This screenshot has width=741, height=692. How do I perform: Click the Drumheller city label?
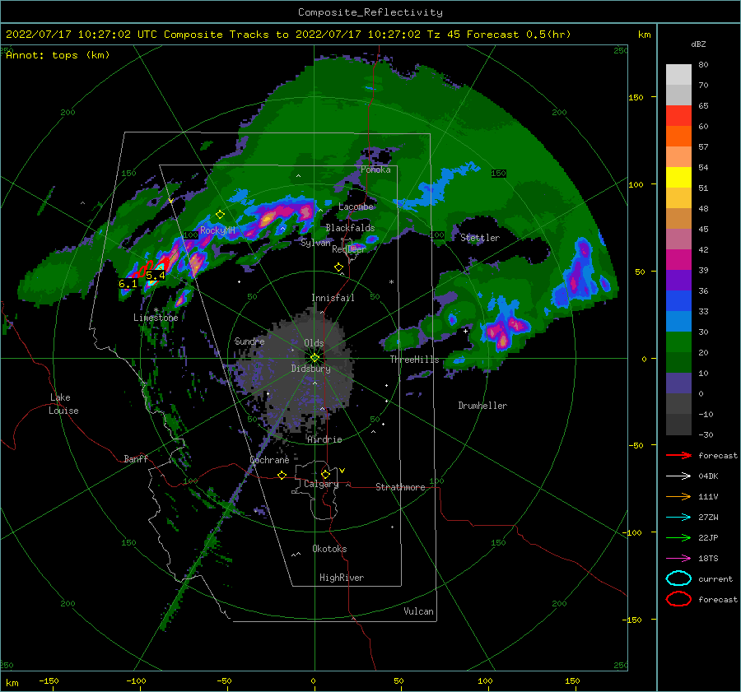[x=482, y=406]
